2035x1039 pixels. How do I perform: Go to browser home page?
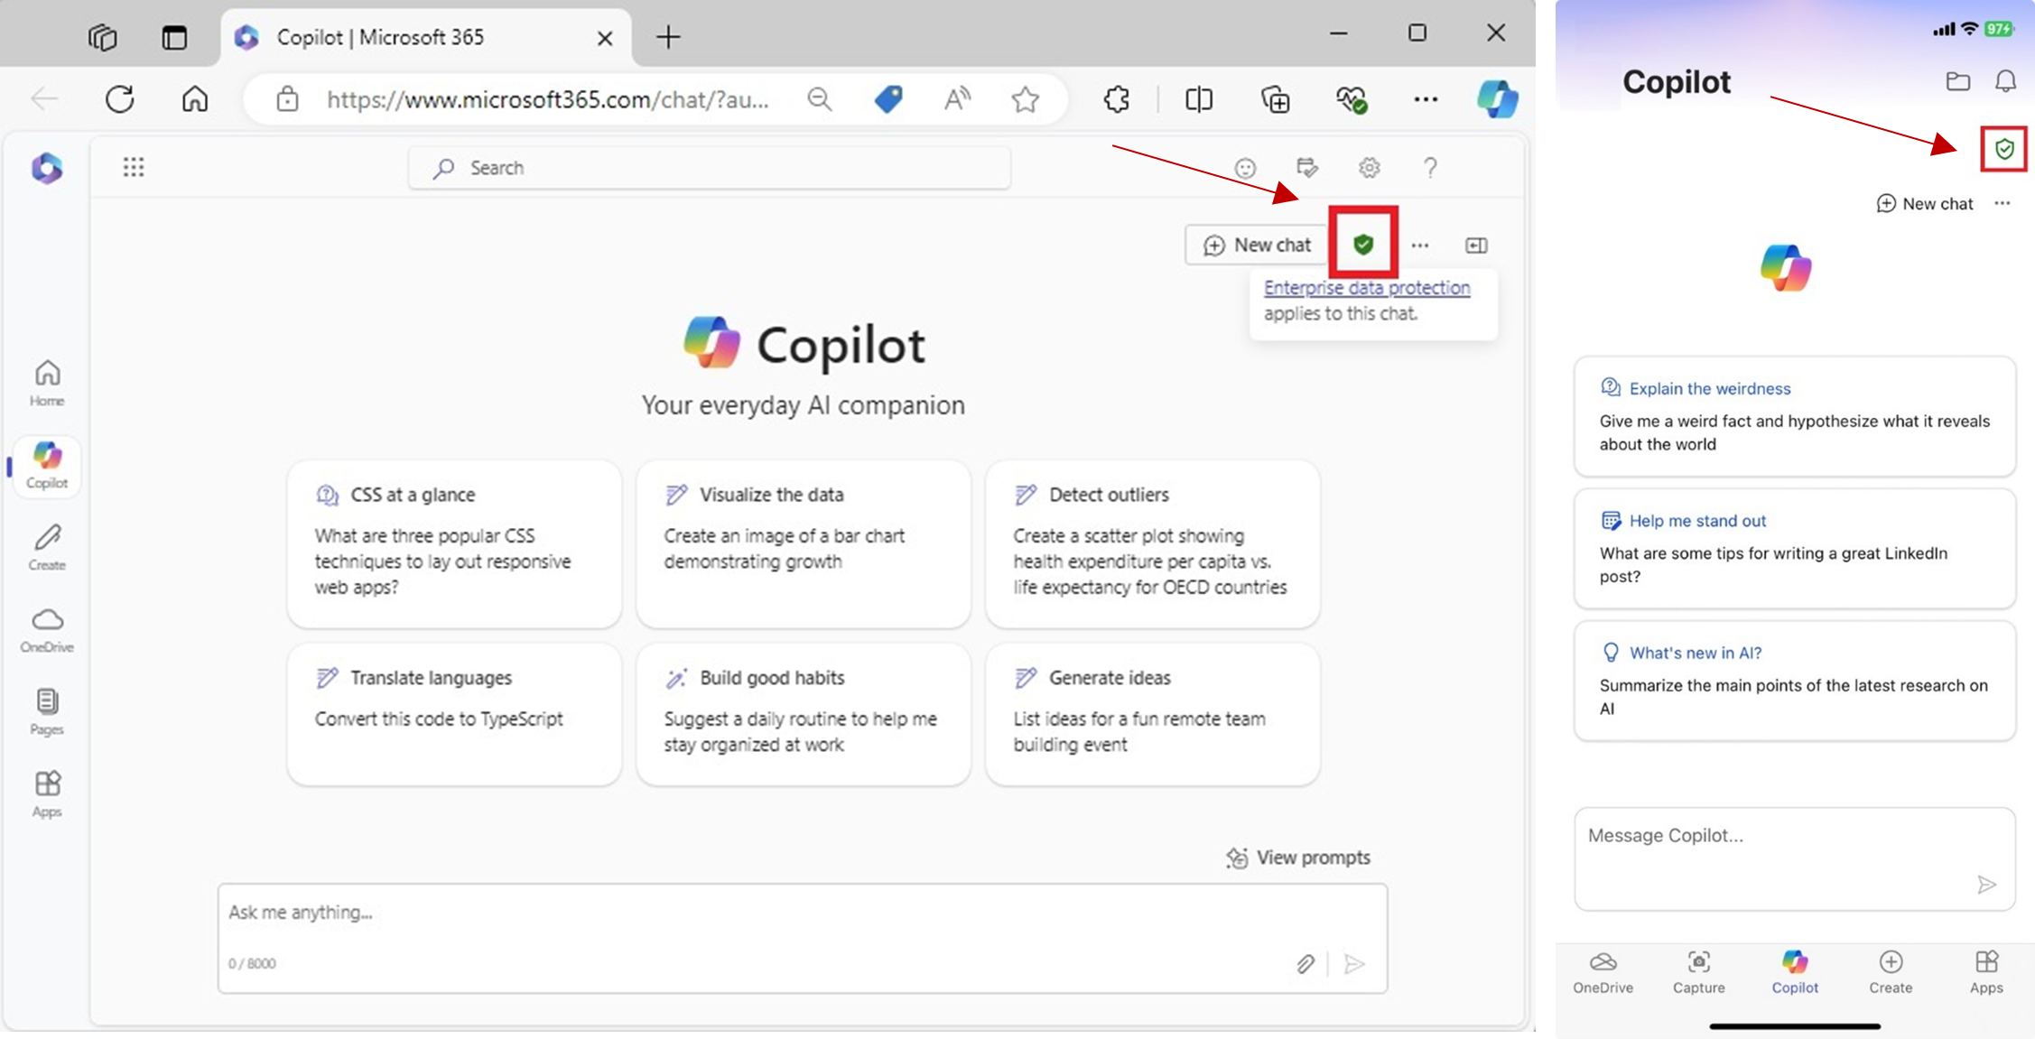tap(195, 98)
